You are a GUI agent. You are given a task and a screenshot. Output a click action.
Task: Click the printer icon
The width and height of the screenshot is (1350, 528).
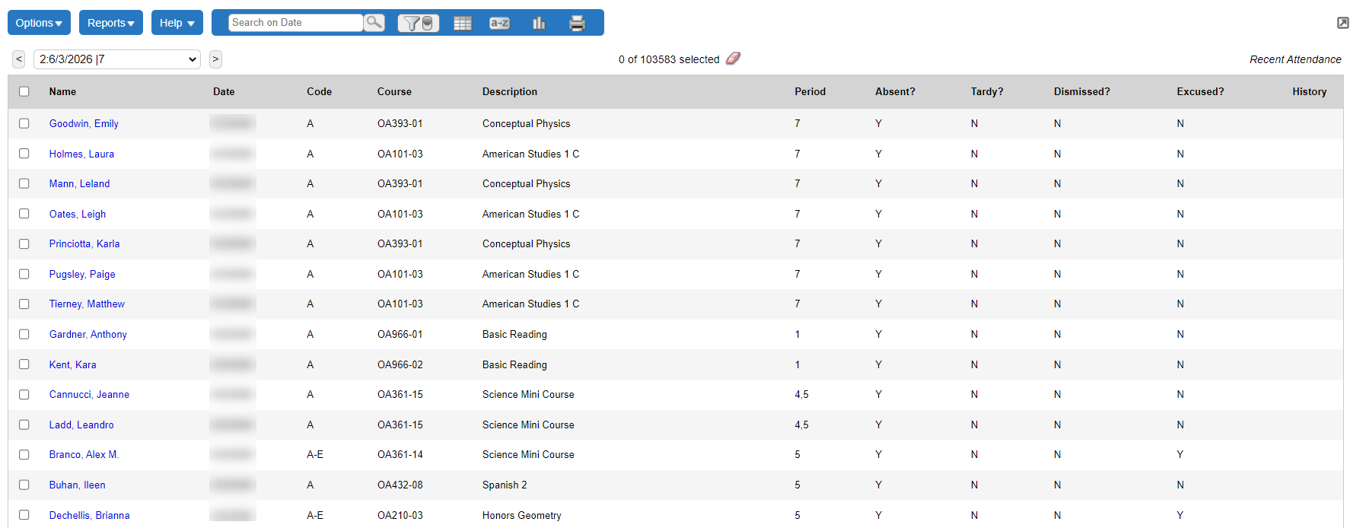coord(577,24)
